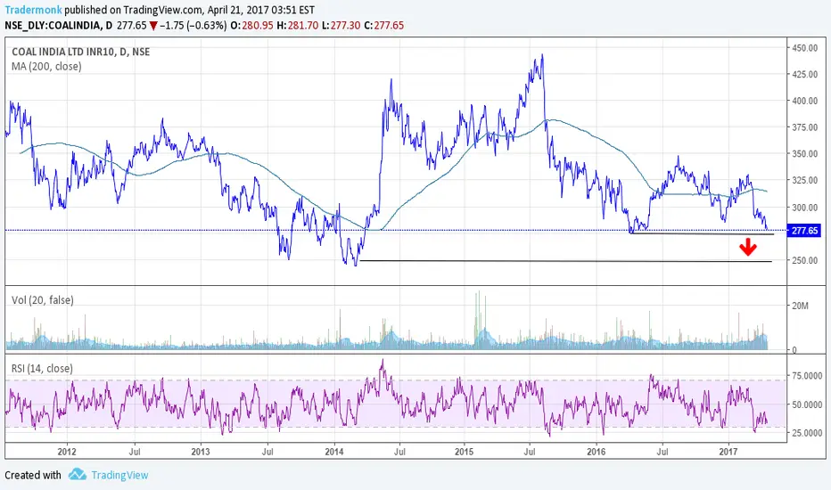Click the low value L:277.30
The height and width of the screenshot is (490, 831).
[341, 26]
